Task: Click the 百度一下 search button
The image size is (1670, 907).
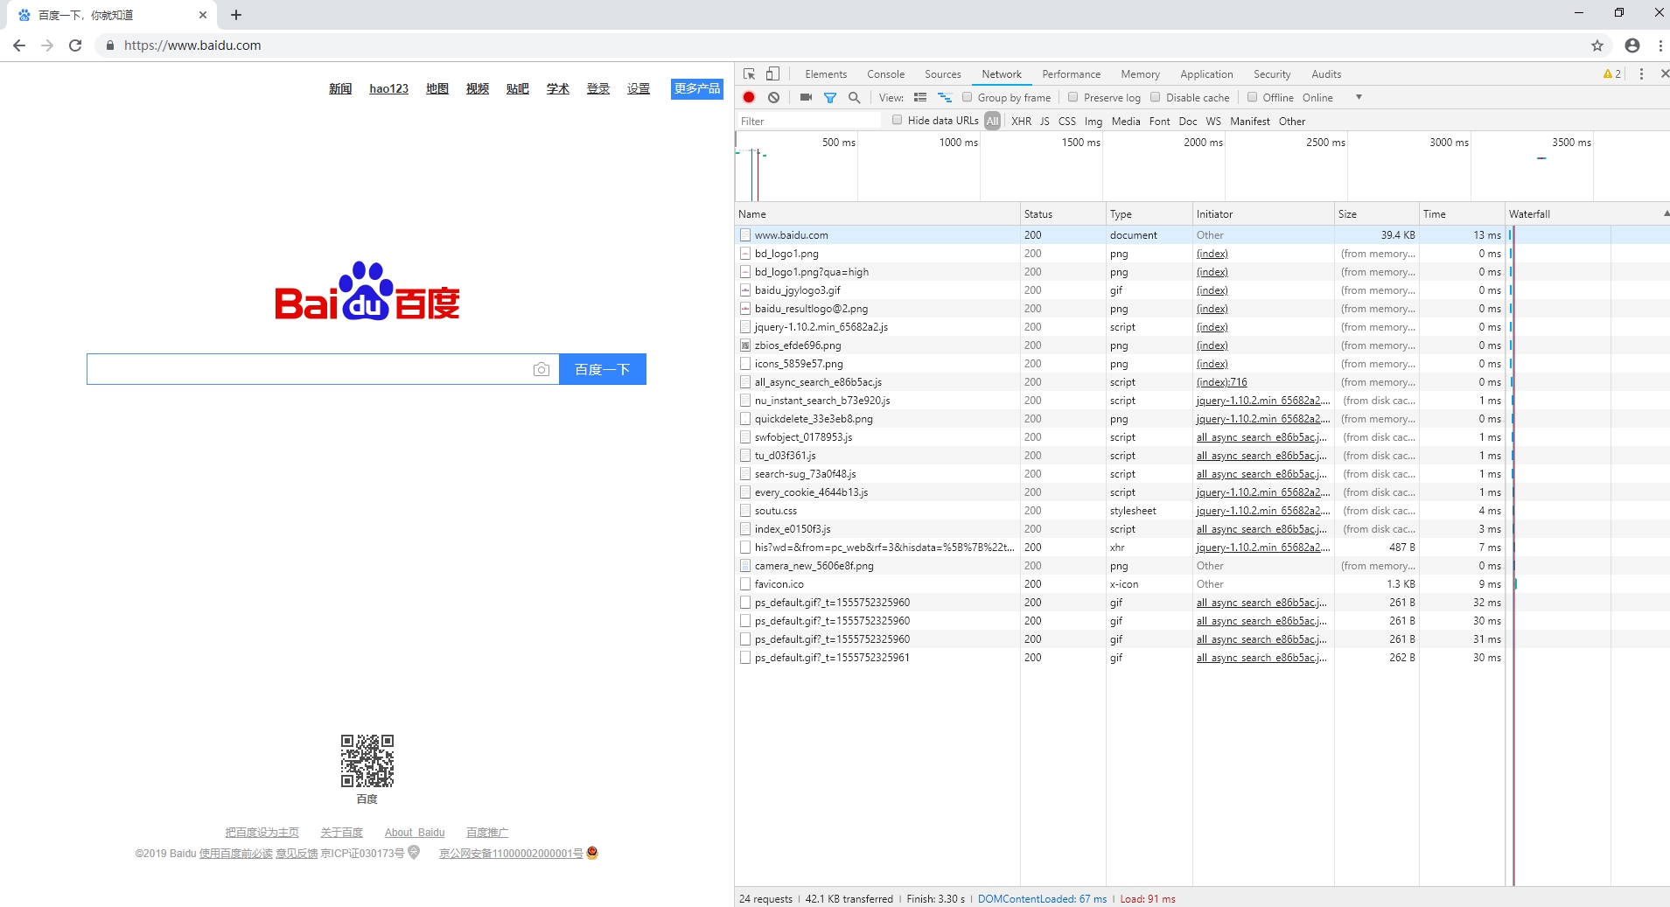Action: point(603,369)
